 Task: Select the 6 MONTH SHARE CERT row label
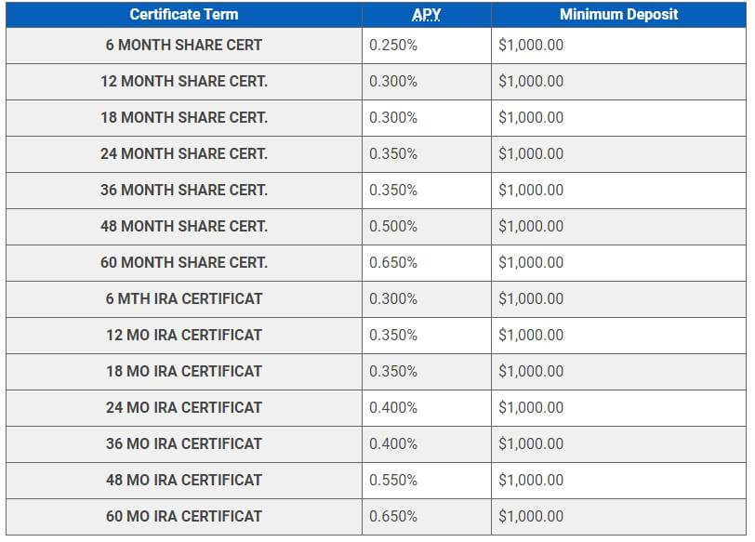pyautogui.click(x=184, y=45)
